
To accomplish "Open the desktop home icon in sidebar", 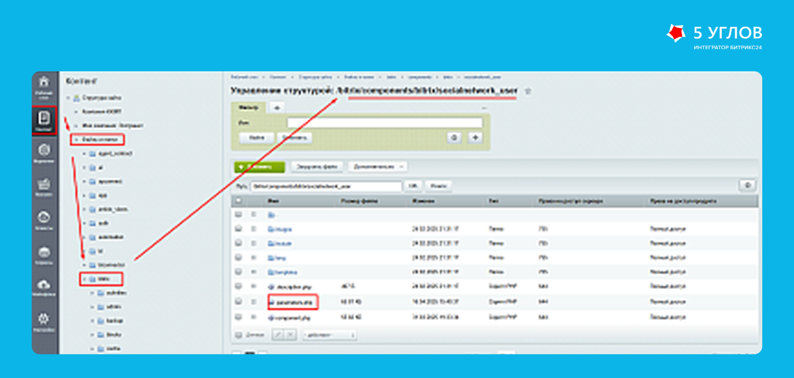I will pyautogui.click(x=43, y=82).
